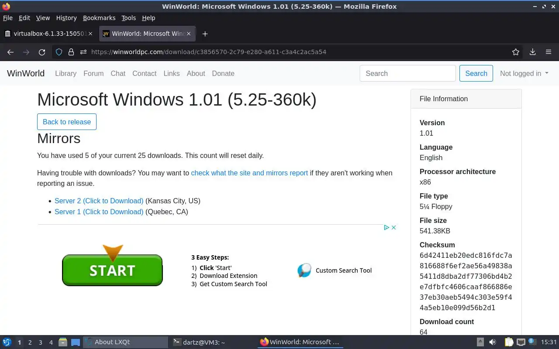The image size is (559, 349).
Task: Close the virtualbox tab
Action: tap(90, 34)
